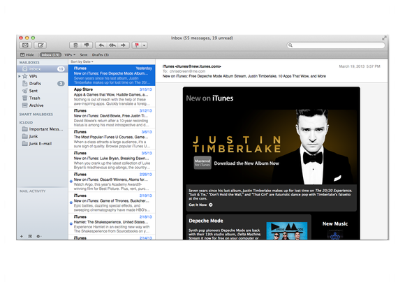Open the iTunes David Bowie message from 3/12/13

[x=112, y=117]
